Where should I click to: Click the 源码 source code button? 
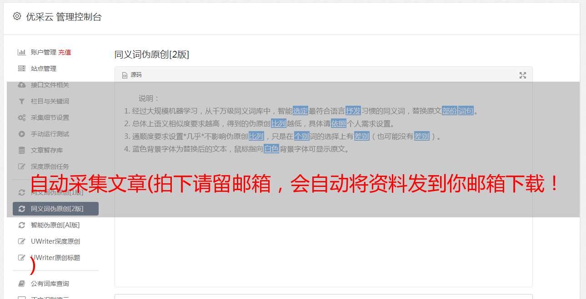pyautogui.click(x=132, y=75)
